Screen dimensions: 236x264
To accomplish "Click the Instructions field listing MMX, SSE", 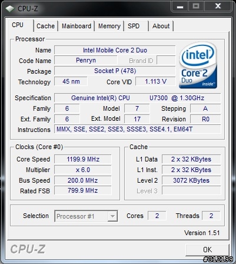I will 138,129.
